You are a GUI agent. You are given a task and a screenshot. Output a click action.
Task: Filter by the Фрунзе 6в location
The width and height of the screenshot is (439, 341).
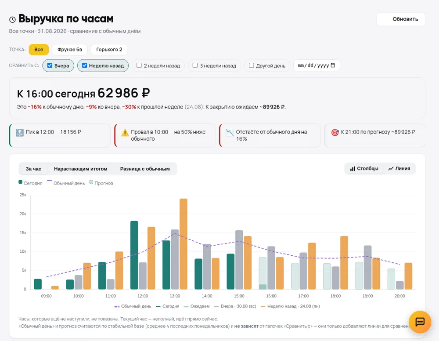click(70, 50)
